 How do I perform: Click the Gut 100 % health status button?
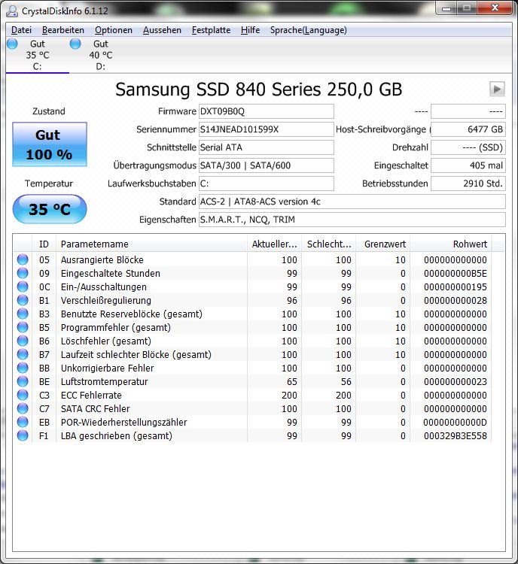point(50,144)
